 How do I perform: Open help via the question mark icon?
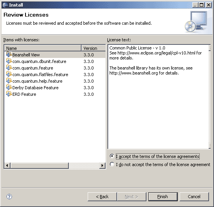(9, 197)
